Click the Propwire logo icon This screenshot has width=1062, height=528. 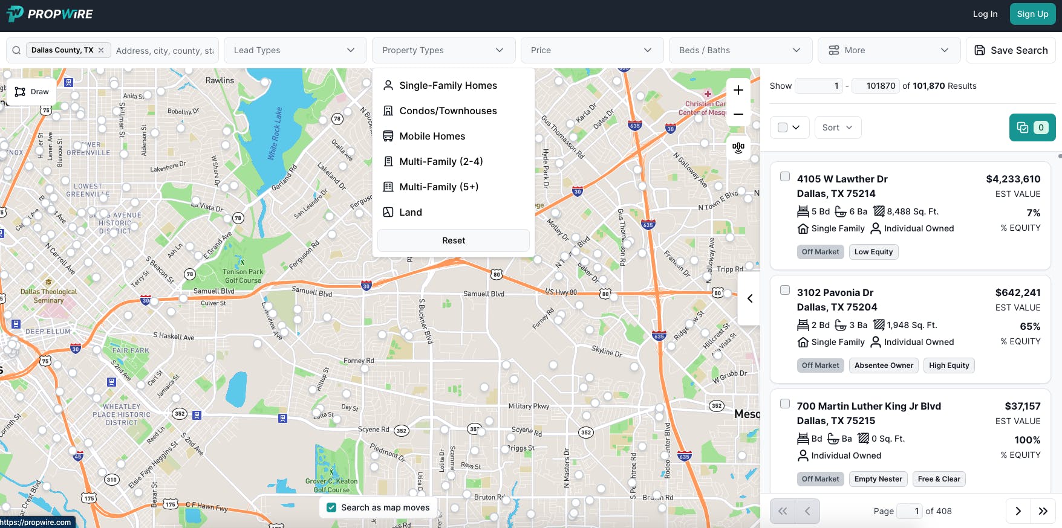pyautogui.click(x=15, y=14)
